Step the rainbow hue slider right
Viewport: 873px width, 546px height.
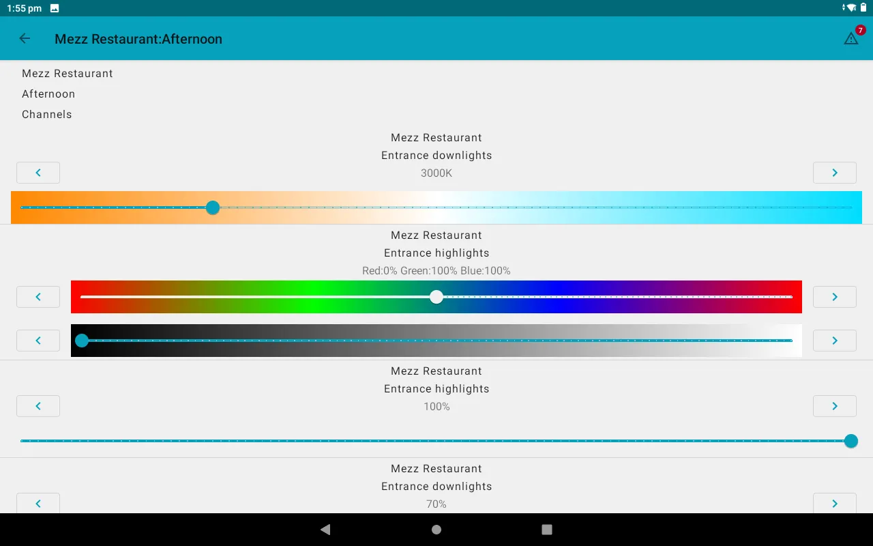pyautogui.click(x=835, y=297)
